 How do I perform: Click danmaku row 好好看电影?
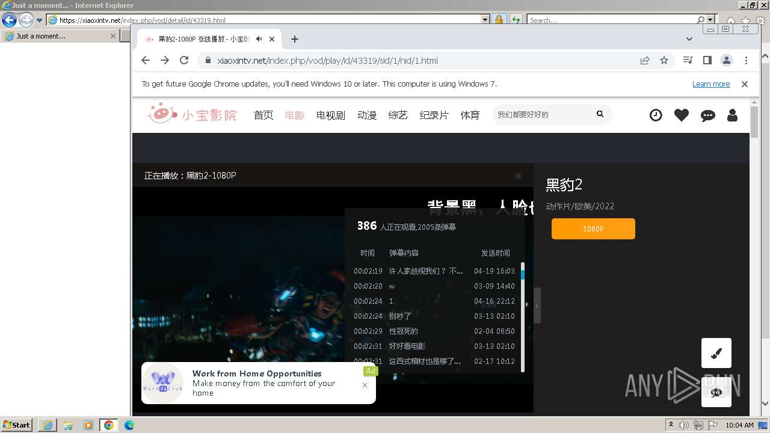click(x=434, y=346)
